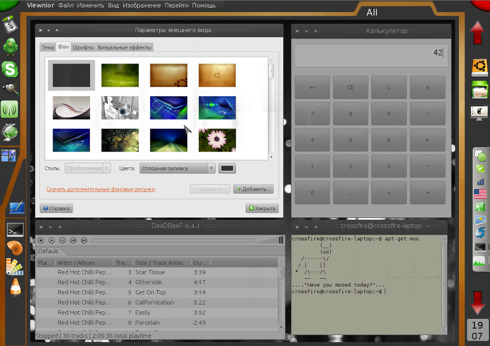Viewport: 490px width, 346px height.
Task: Open the Помощь menu
Action: (x=203, y=5)
